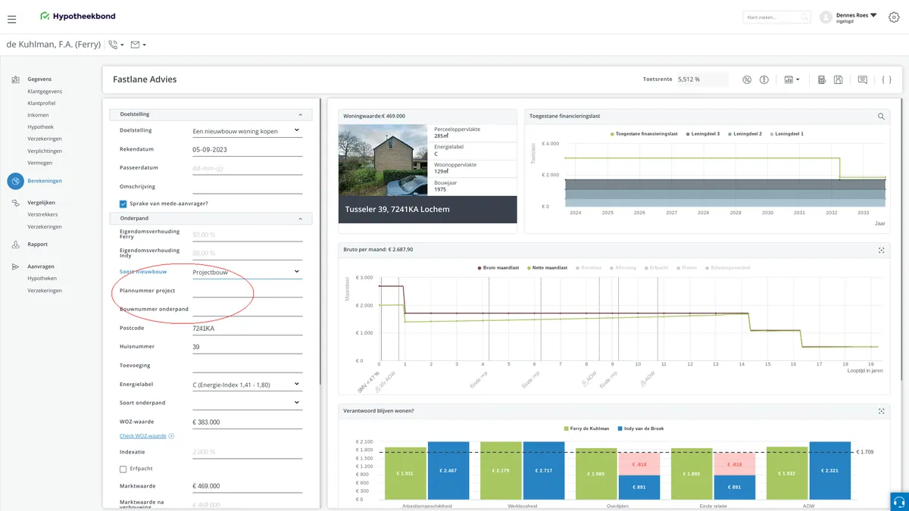Collapse the Doelstelling section
The image size is (909, 511).
tap(300, 115)
